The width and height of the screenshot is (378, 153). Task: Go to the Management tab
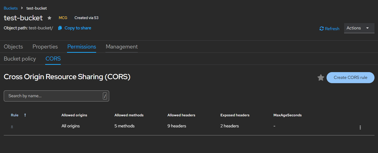[122, 47]
